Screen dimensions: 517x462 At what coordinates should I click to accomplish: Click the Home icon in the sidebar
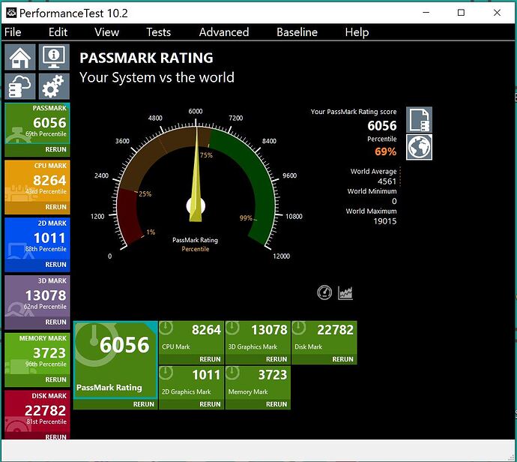tap(19, 57)
